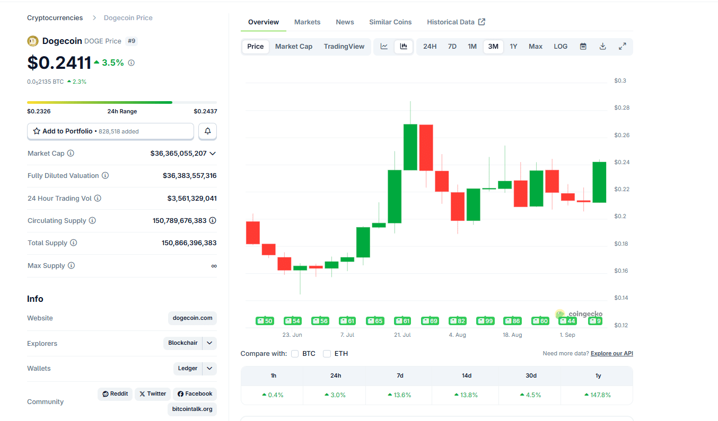This screenshot has height=421, width=718.
Task: Toggle logarithmic scale with LOG
Action: coord(561,47)
